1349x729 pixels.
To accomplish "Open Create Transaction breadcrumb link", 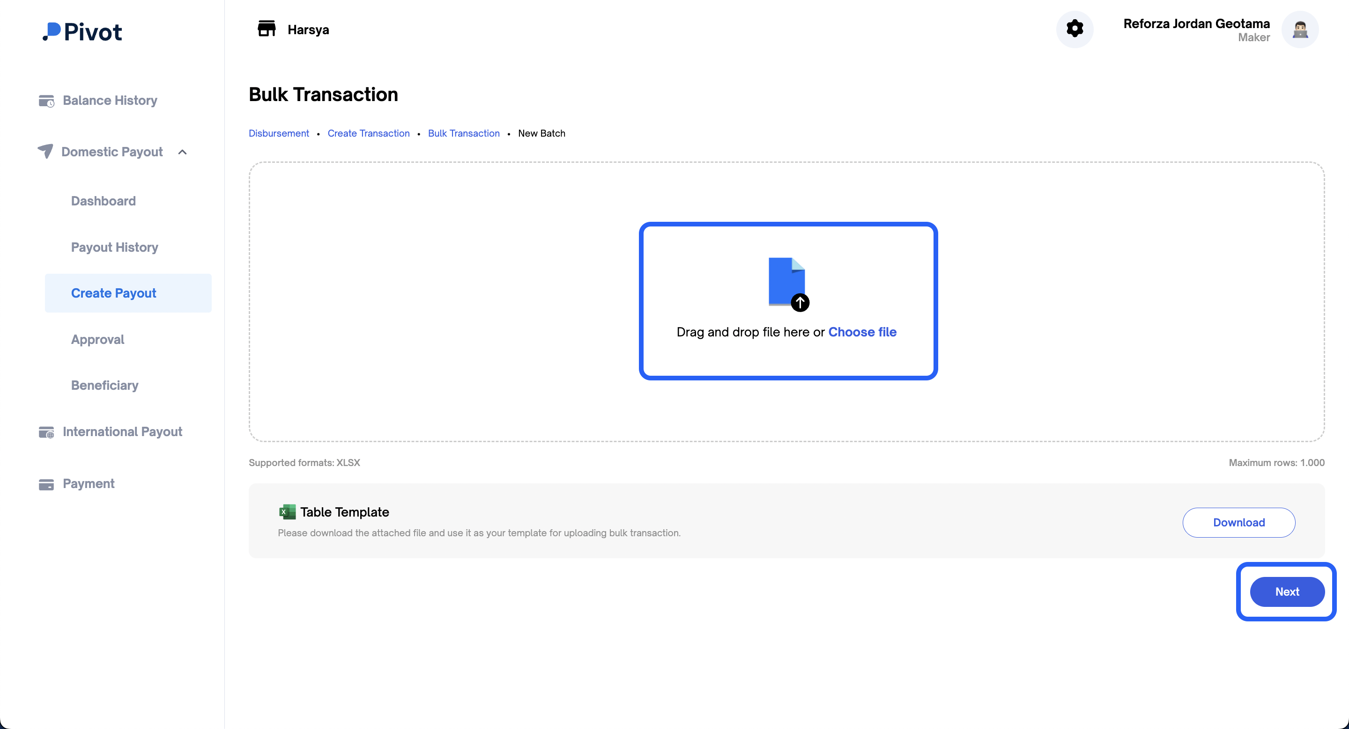I will coord(368,133).
